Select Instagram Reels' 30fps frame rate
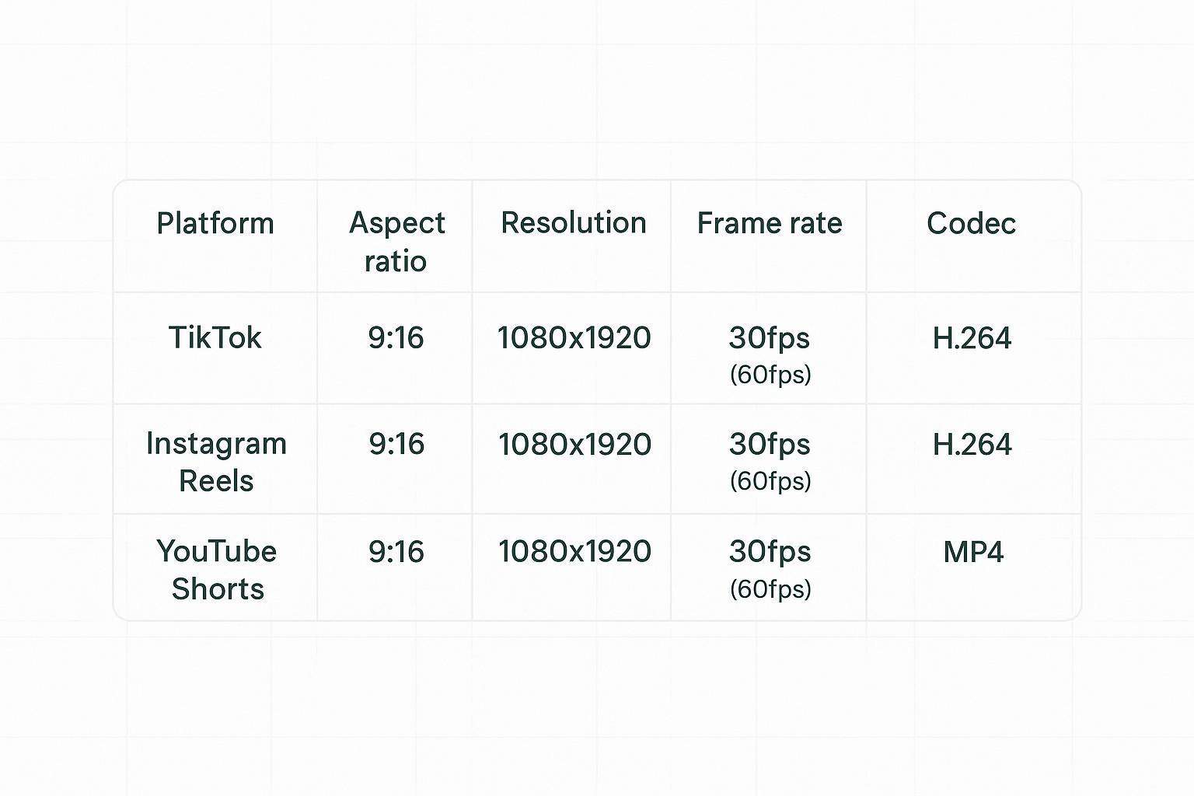The image size is (1194, 796). (770, 444)
